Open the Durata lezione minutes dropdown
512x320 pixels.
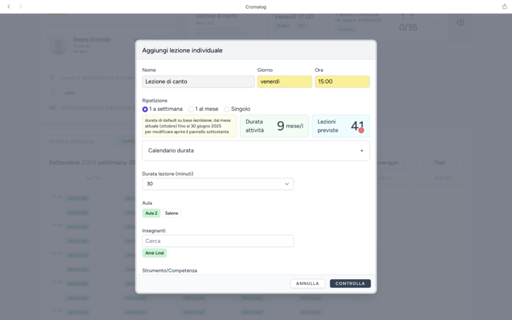218,184
